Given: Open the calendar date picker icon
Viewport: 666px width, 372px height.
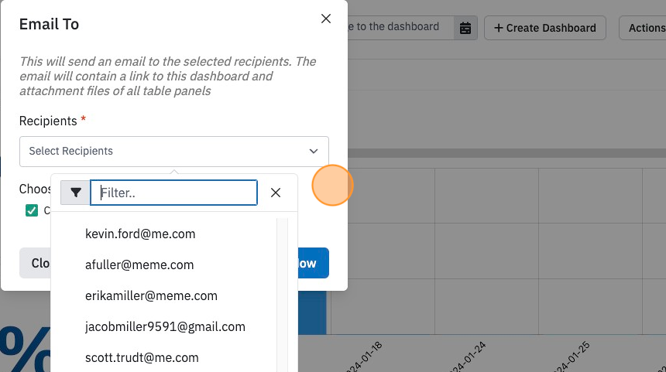Looking at the screenshot, I should (x=465, y=28).
